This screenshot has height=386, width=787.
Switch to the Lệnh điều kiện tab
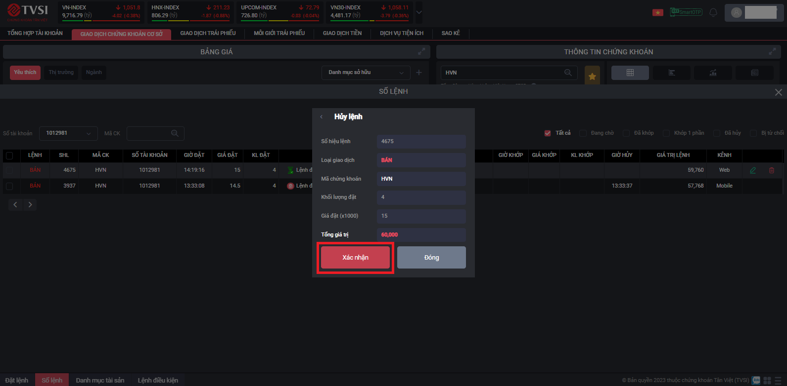pos(158,380)
